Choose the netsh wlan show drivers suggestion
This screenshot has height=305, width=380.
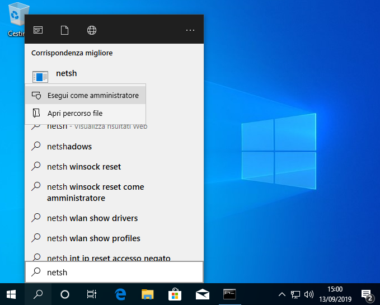click(114, 218)
